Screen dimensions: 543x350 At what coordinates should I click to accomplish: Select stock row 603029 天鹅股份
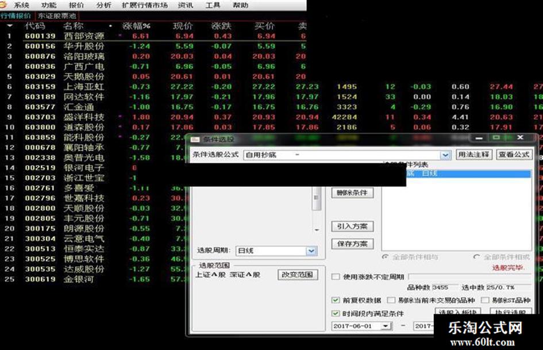(153, 76)
